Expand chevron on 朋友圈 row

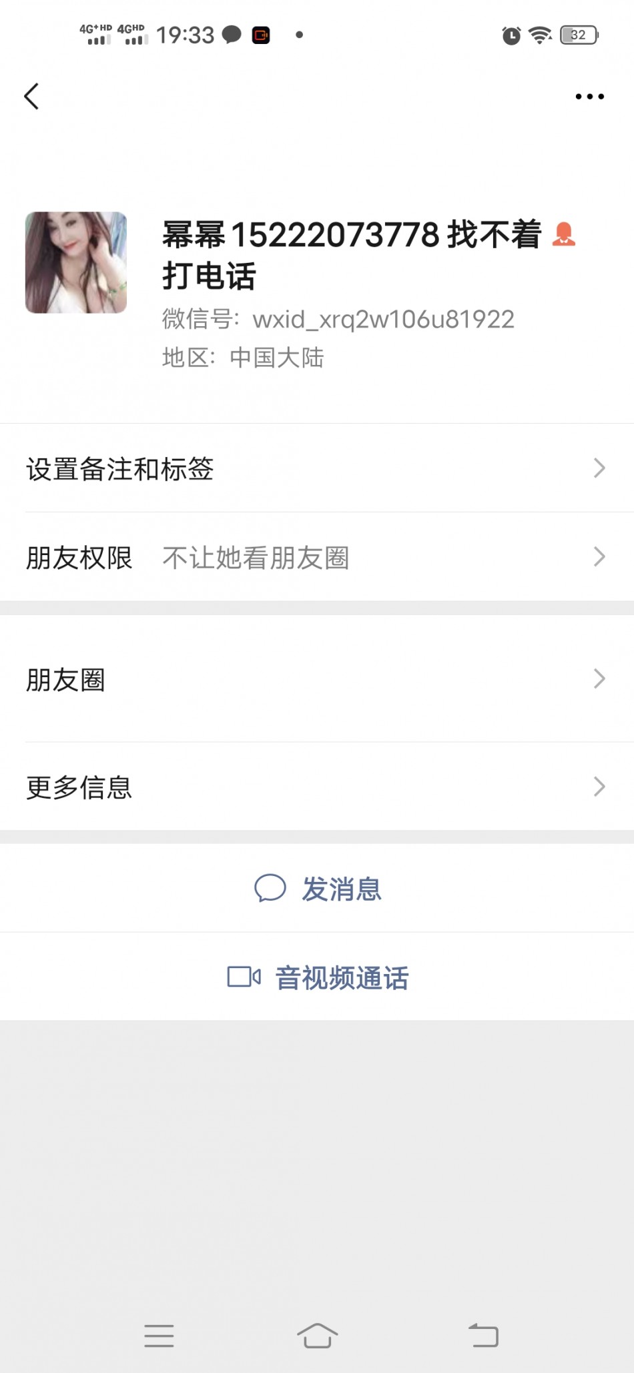pos(599,679)
